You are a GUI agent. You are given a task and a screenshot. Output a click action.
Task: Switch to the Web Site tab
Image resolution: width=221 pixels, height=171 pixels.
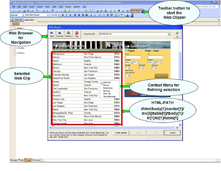point(17,20)
